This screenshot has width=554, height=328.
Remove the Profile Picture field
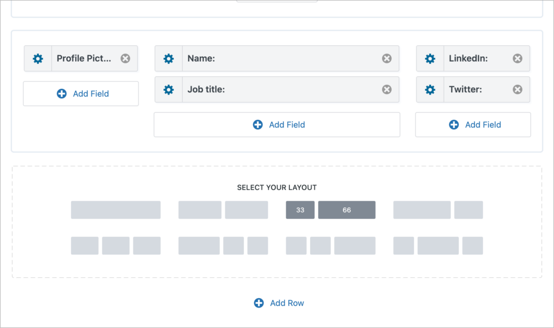(125, 58)
